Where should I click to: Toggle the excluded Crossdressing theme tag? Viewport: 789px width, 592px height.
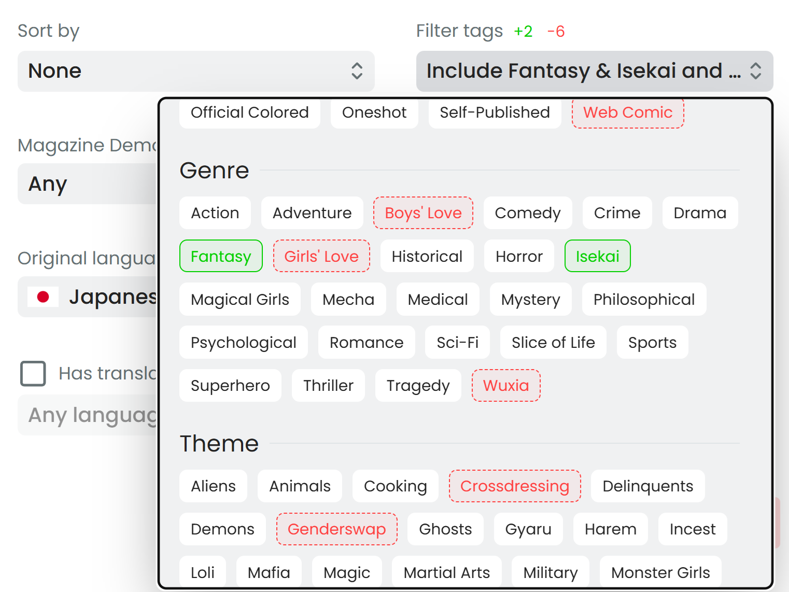[514, 486]
